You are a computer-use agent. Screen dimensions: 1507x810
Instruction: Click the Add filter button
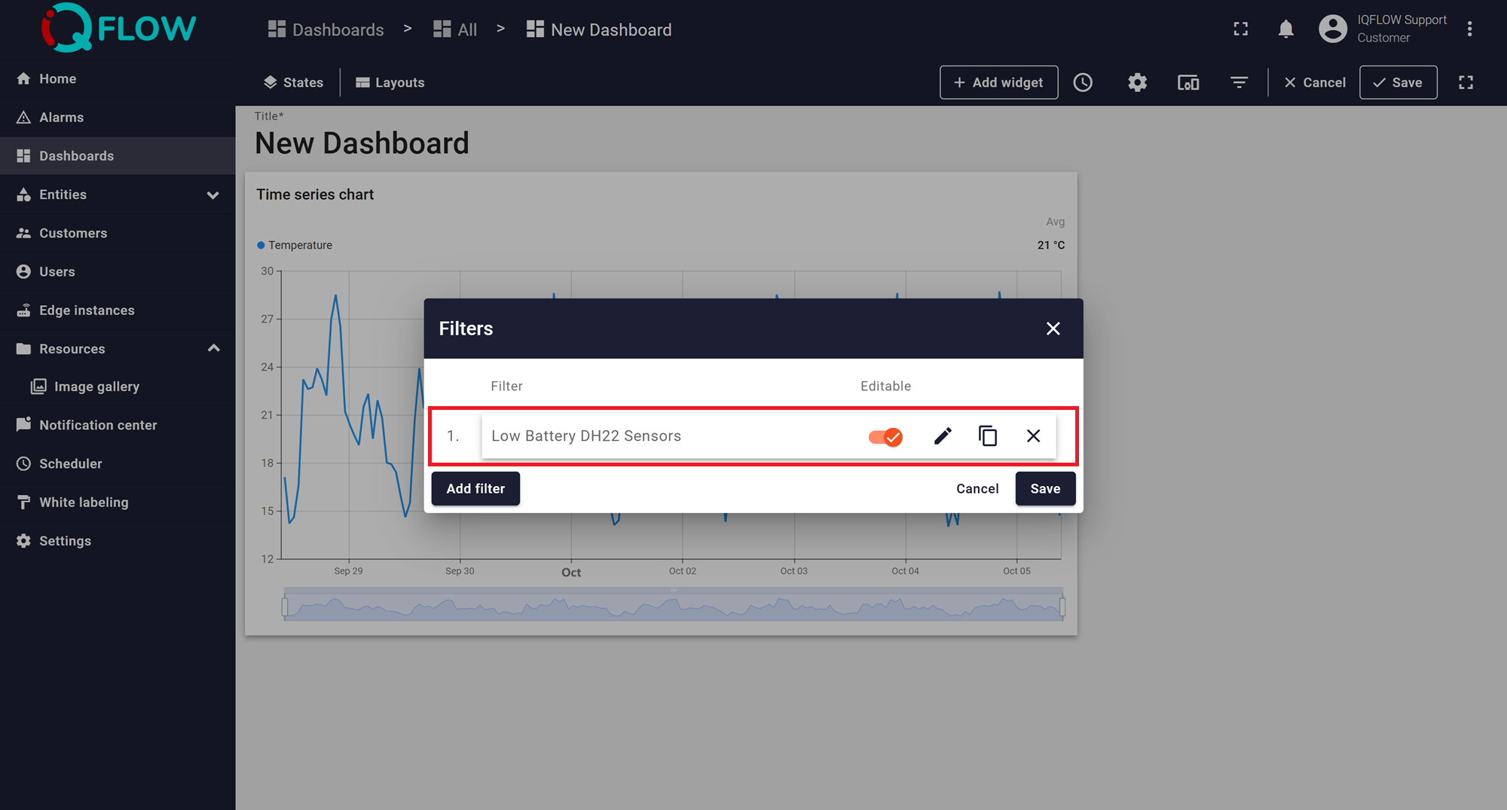(475, 489)
